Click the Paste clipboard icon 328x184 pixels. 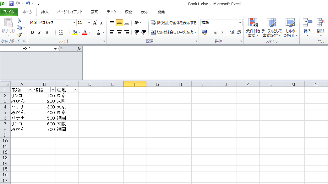(x=8, y=23)
